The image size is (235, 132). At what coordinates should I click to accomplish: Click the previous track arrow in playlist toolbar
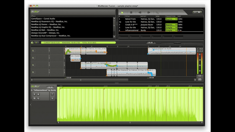(140, 12)
